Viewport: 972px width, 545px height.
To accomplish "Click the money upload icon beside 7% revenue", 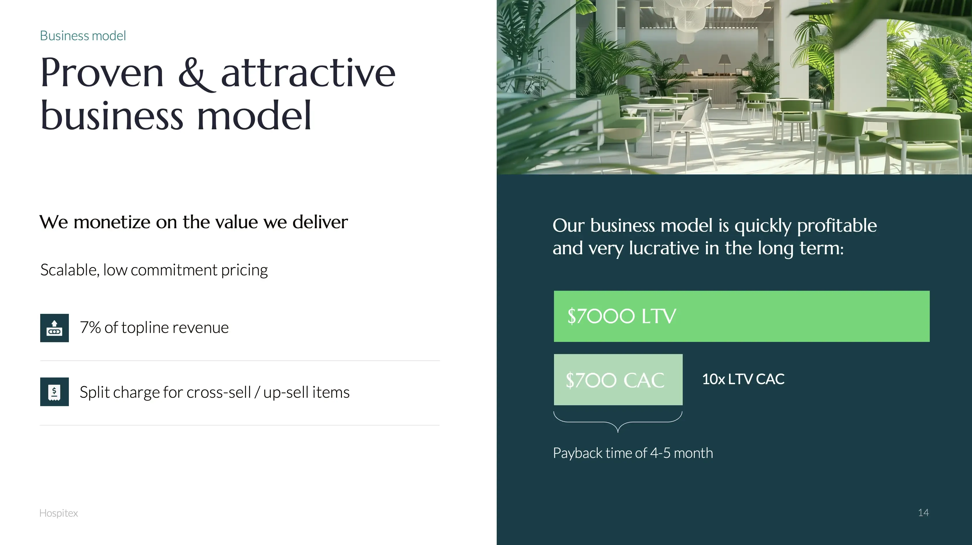I will coord(54,327).
